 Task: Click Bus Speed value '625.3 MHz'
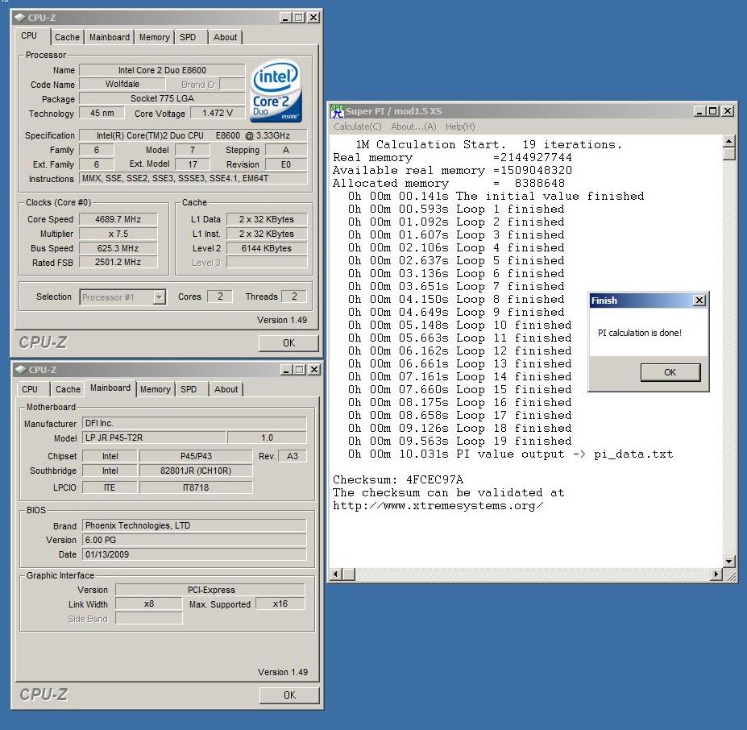(x=118, y=248)
